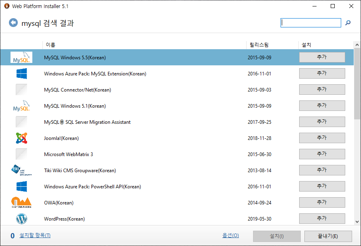This screenshot has height=246, width=361.
Task: Add MySQL Windows 5.1(Korean)
Action: [322, 105]
